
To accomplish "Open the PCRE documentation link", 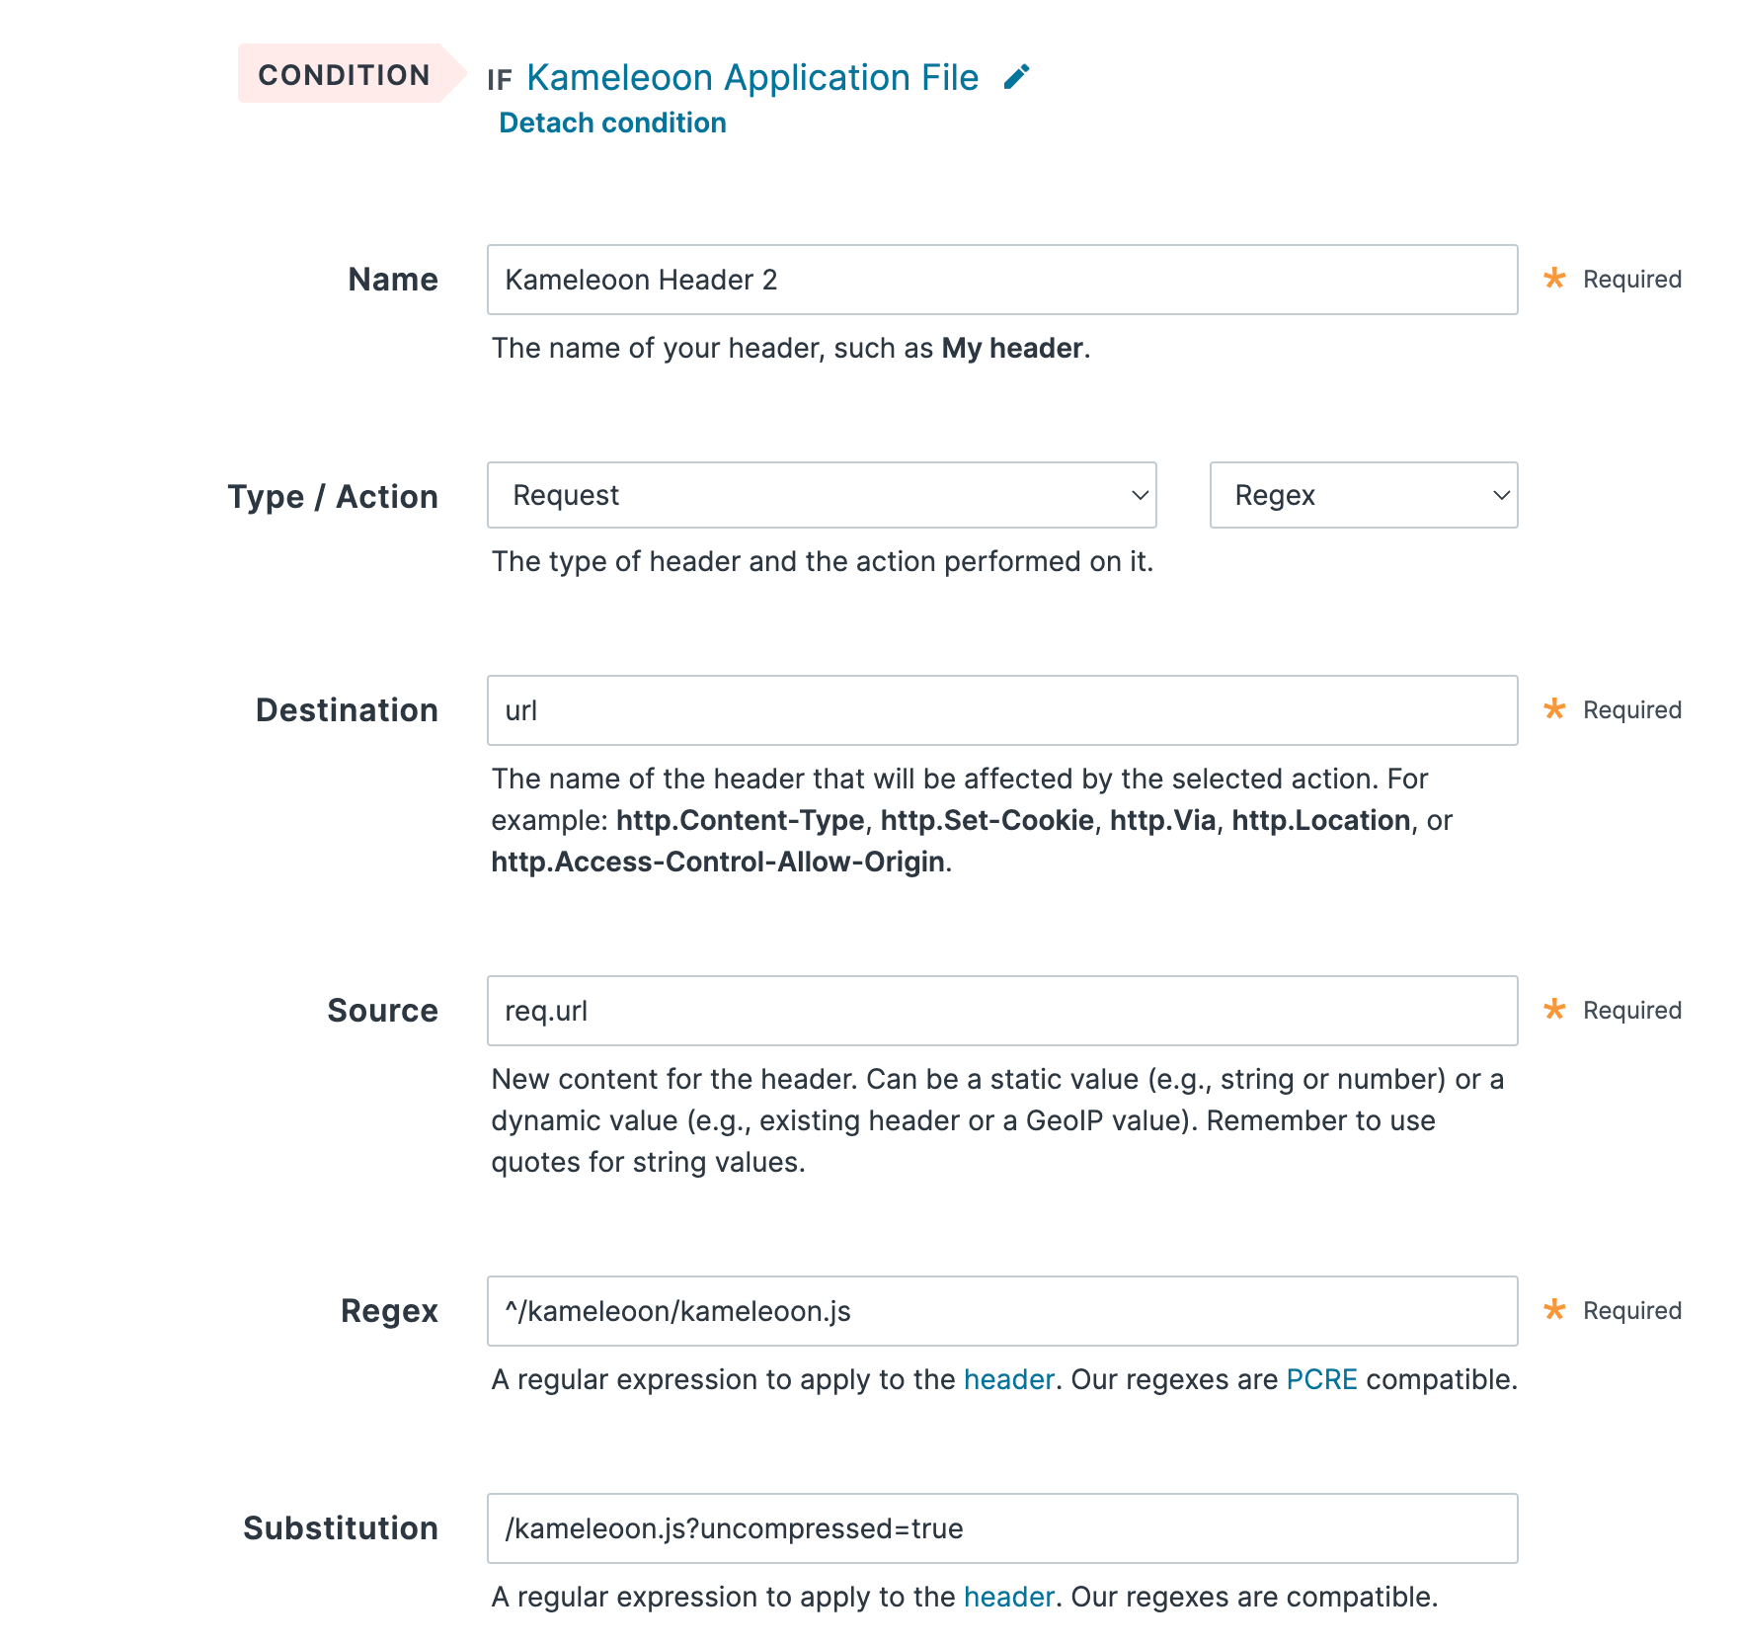I will [x=1321, y=1379].
